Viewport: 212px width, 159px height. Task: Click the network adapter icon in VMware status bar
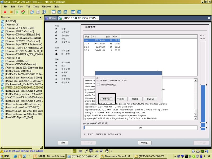202,151
